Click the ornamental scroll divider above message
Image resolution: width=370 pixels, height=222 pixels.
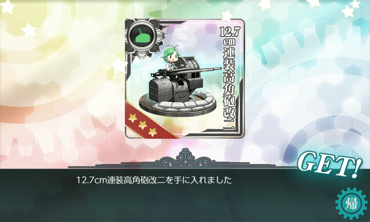coord(185,158)
